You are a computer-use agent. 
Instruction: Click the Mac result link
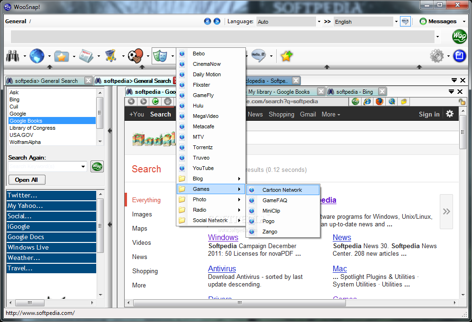click(340, 269)
